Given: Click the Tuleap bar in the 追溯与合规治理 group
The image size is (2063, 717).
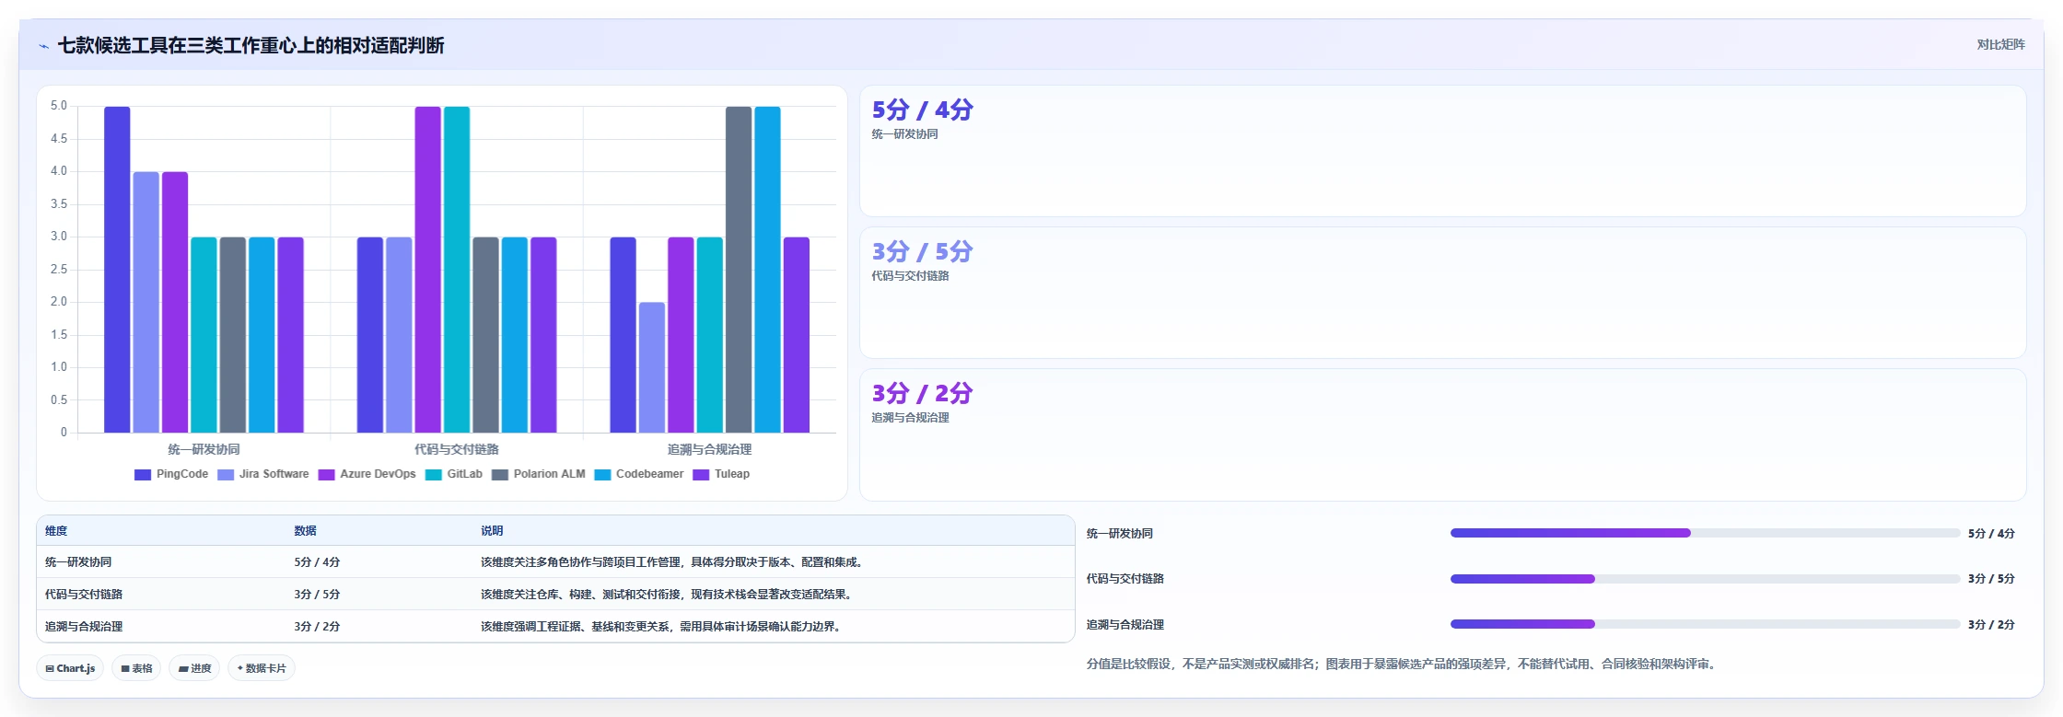Looking at the screenshot, I should (797, 335).
